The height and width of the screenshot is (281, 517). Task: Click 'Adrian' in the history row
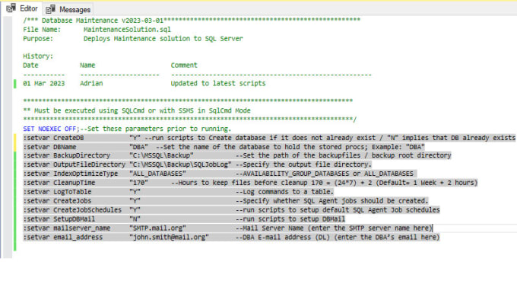91,84
